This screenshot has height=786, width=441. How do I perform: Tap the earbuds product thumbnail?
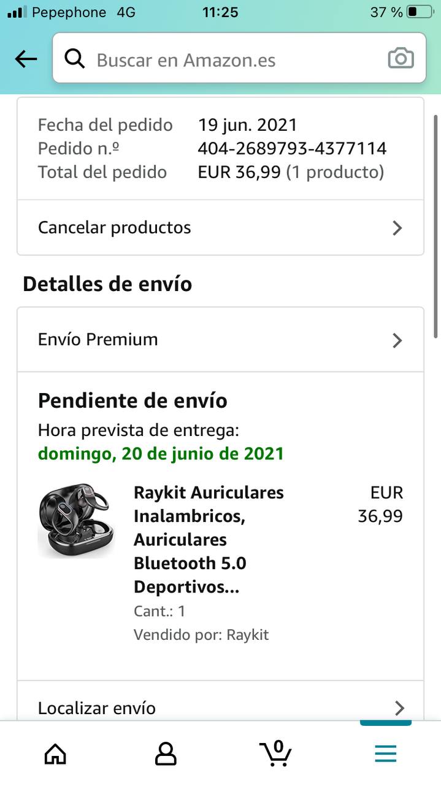pos(76,521)
